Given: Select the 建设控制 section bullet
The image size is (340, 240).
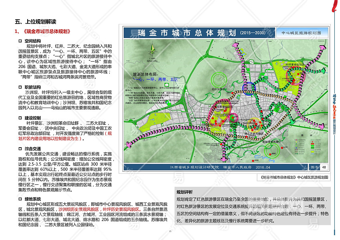Looking at the screenshot, I should [x=20, y=118].
